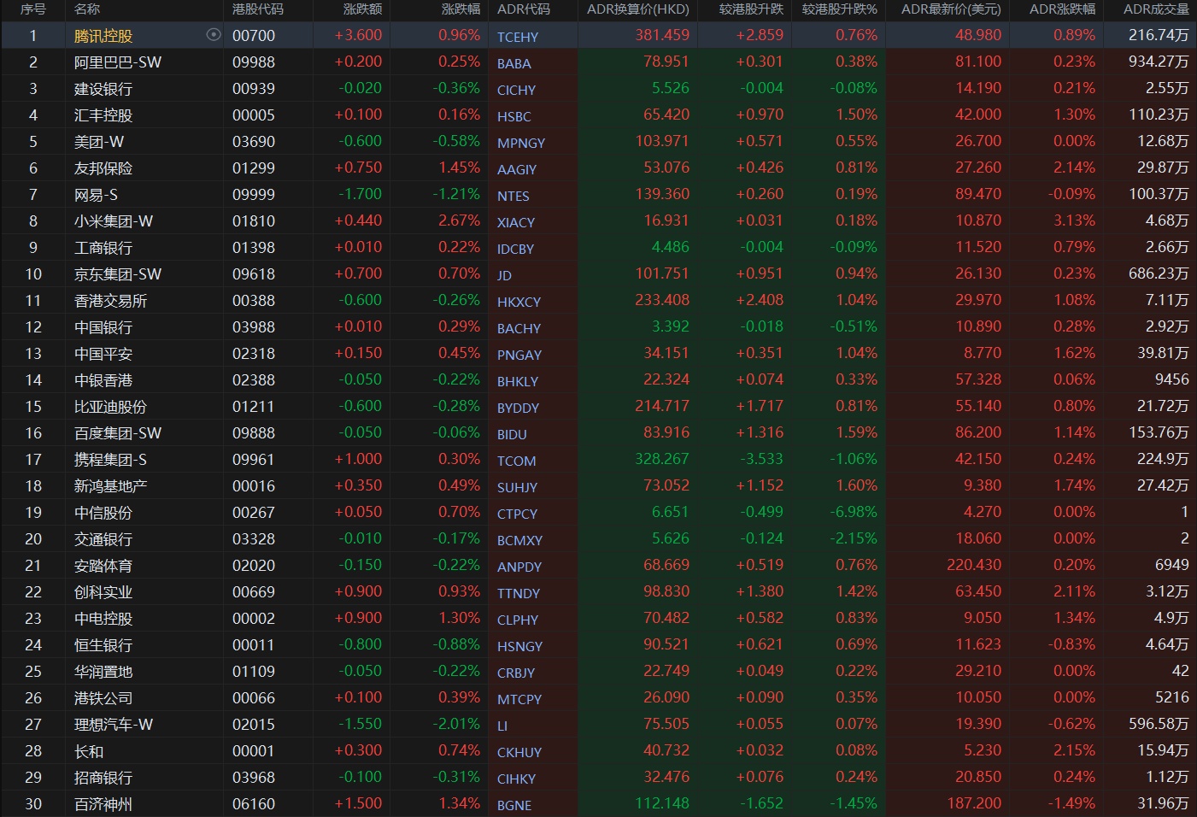This screenshot has height=817, width=1197.
Task: Select the 港铁公司 stock name
Action: (103, 698)
